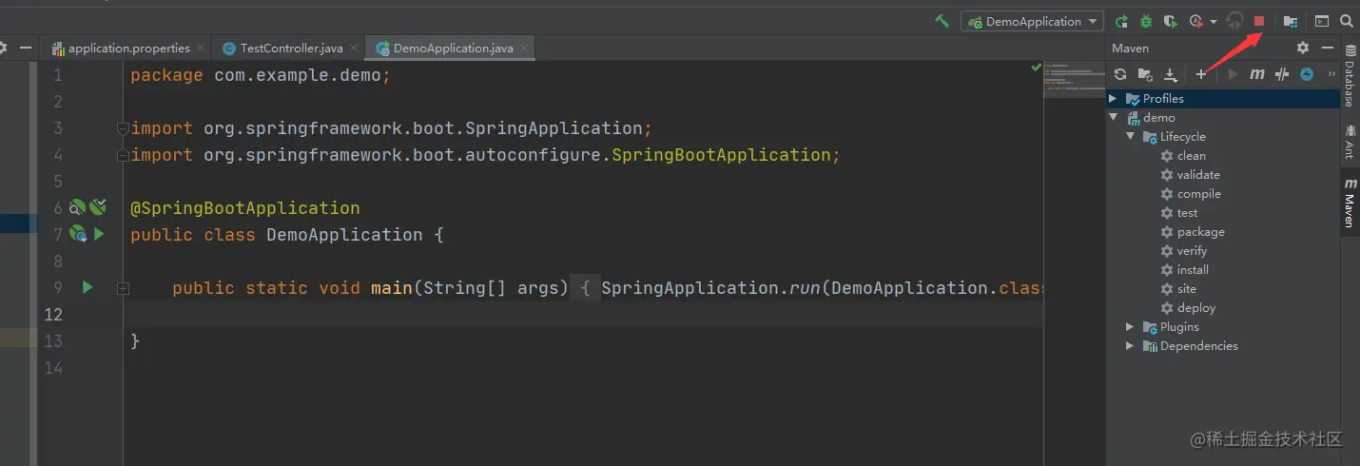Click the code minimap preview beside editor

1075,81
